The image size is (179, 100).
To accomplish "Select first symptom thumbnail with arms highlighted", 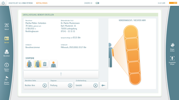I will point(29,64).
